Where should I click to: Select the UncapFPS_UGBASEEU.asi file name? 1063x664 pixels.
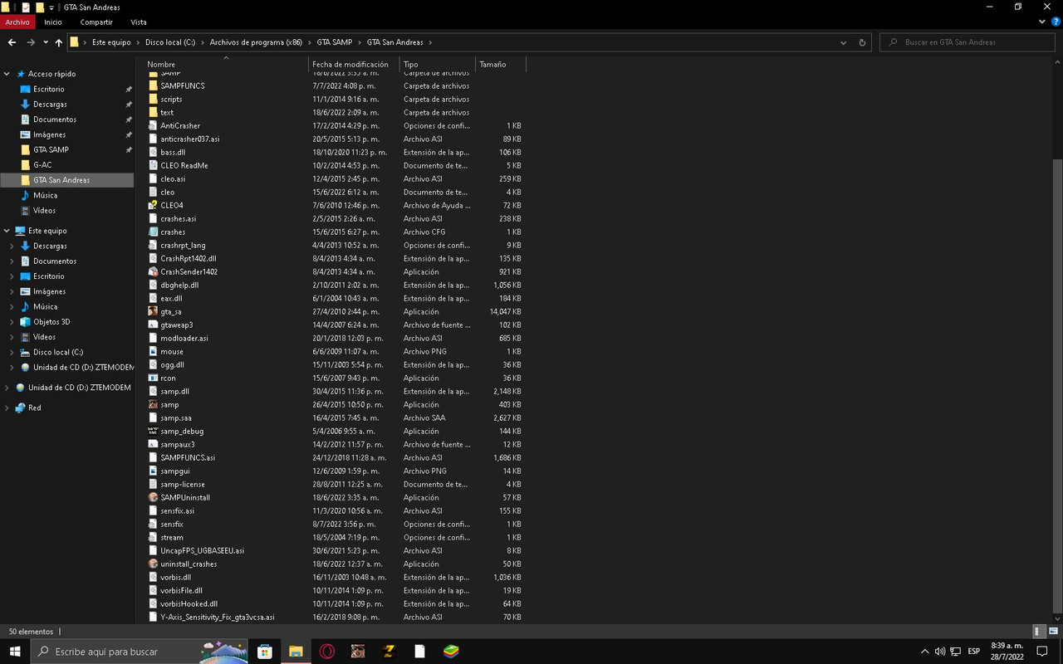pos(203,550)
